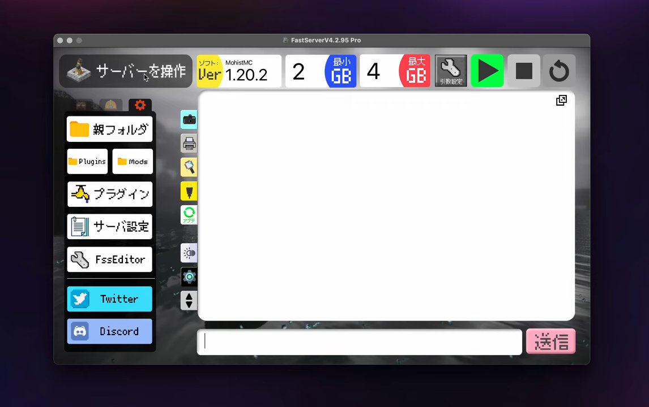Open the Twitter link
This screenshot has width=649, height=407.
[x=109, y=299]
